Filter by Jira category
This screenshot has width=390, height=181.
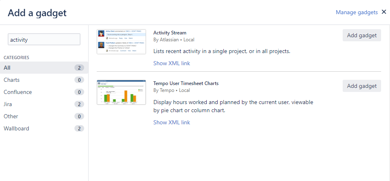[x=8, y=104]
